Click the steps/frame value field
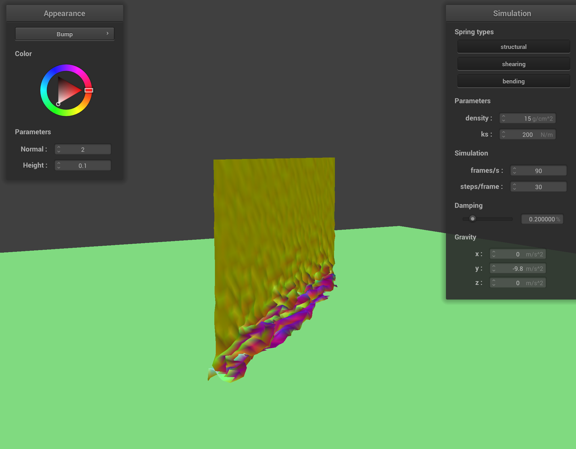Image resolution: width=576 pixels, height=449 pixels. pos(539,187)
